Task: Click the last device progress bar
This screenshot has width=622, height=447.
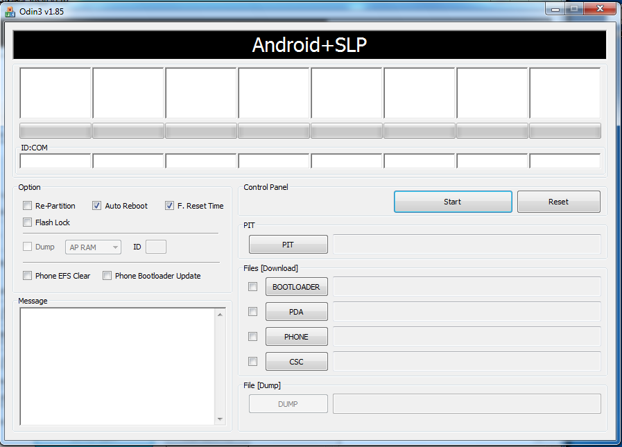Action: tap(565, 131)
